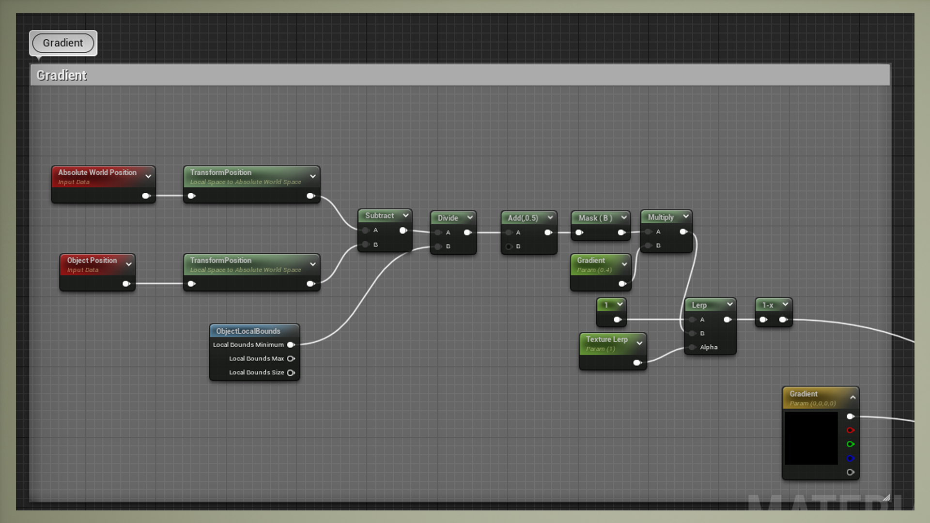Click comment box resize handle corner
This screenshot has width=930, height=523.
tap(886, 497)
